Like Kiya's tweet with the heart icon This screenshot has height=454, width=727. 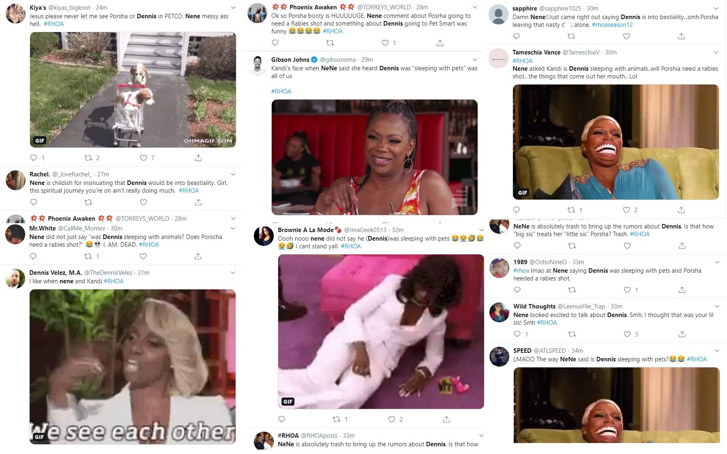[143, 158]
